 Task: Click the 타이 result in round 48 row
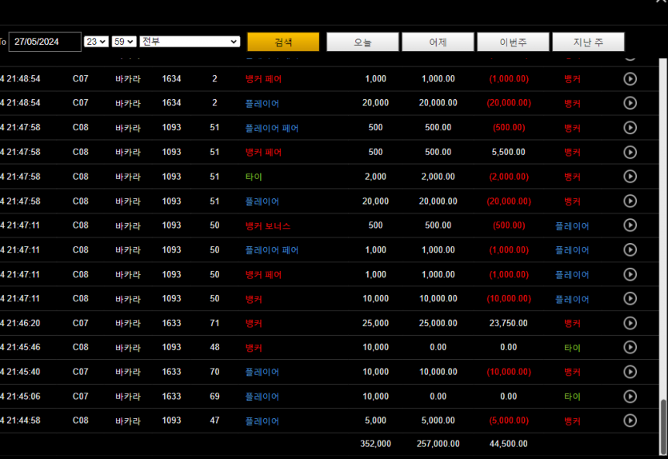(572, 348)
